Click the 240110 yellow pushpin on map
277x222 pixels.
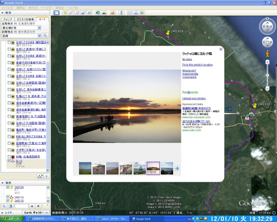255,105
